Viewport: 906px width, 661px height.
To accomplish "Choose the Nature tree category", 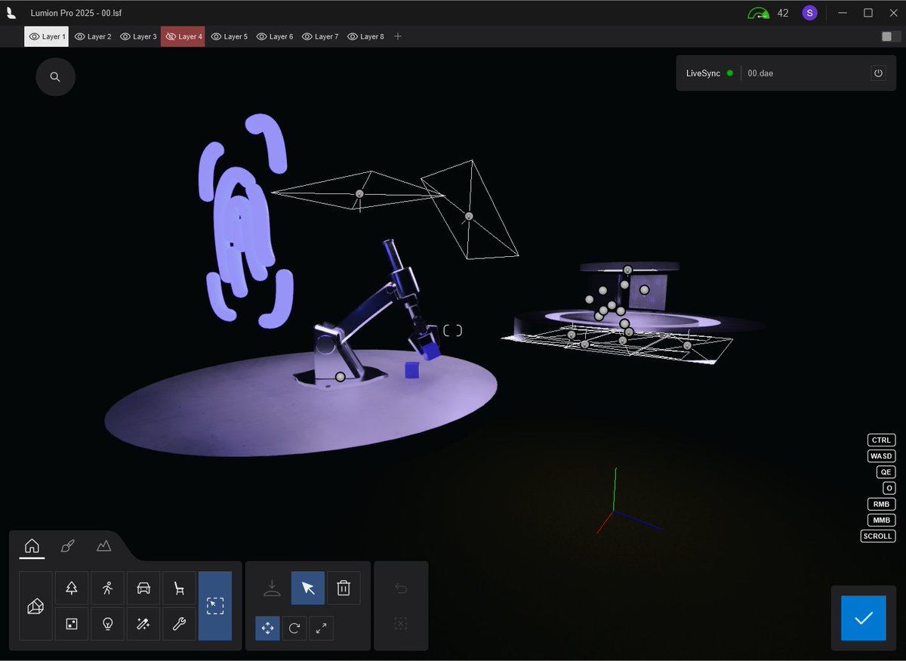I will (72, 588).
